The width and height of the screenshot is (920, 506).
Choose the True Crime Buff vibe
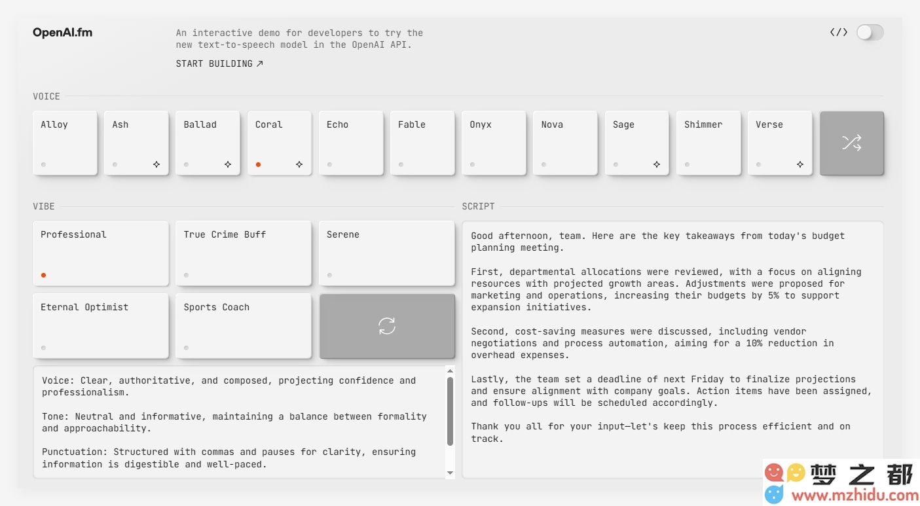244,253
